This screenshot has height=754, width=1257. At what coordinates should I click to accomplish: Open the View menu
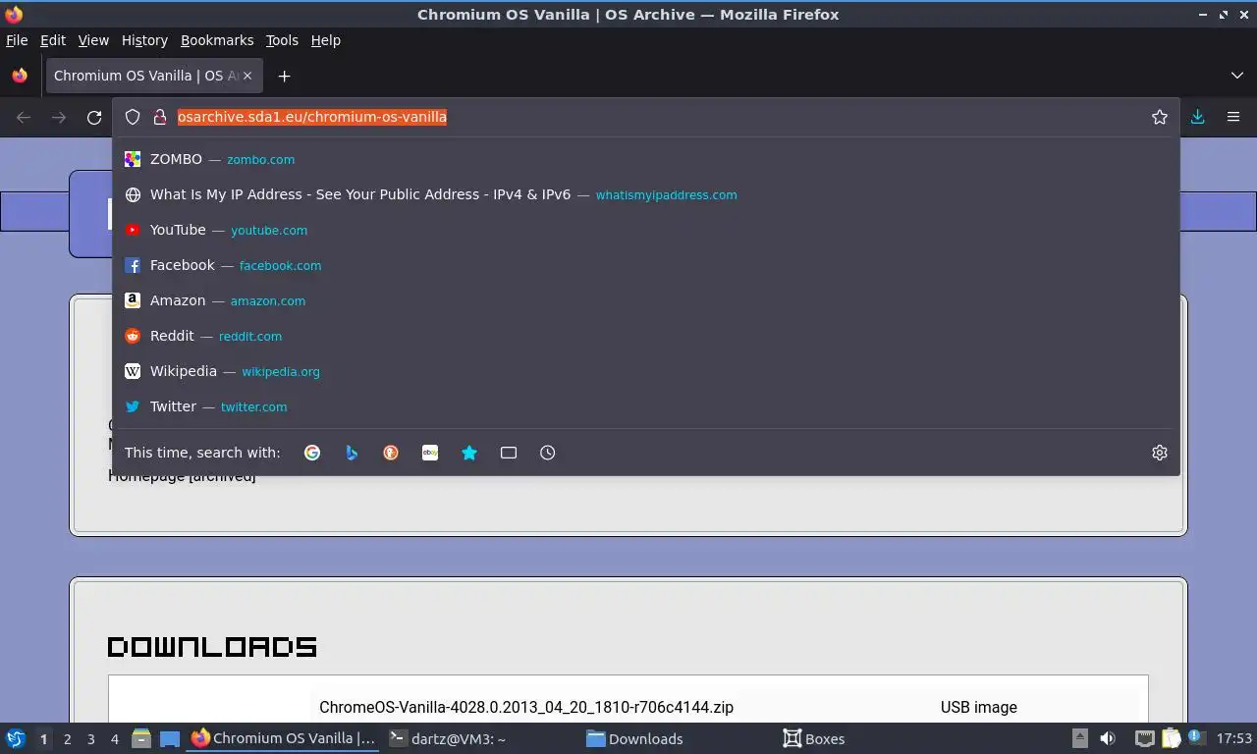coord(93,40)
